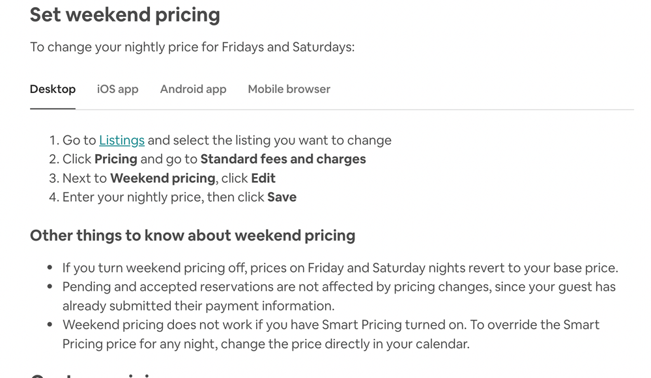Click bold Weekend pricing in step three
The height and width of the screenshot is (378, 651).
pos(162,178)
